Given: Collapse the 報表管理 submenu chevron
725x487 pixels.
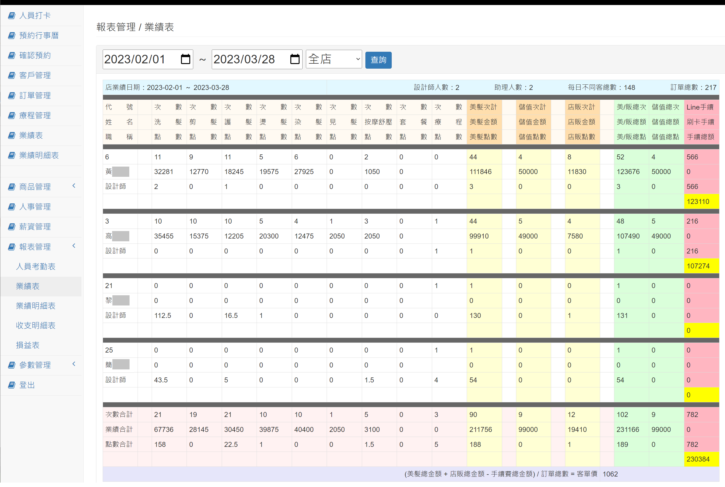Looking at the screenshot, I should pos(74,246).
